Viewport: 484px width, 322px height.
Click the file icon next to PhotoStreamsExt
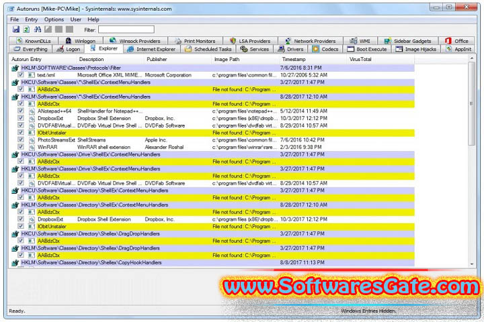coord(32,140)
